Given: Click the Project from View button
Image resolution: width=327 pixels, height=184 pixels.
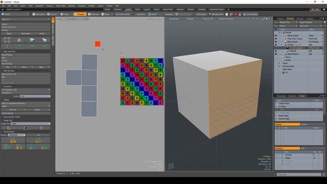Looking at the screenshot, I should tap(26, 27).
